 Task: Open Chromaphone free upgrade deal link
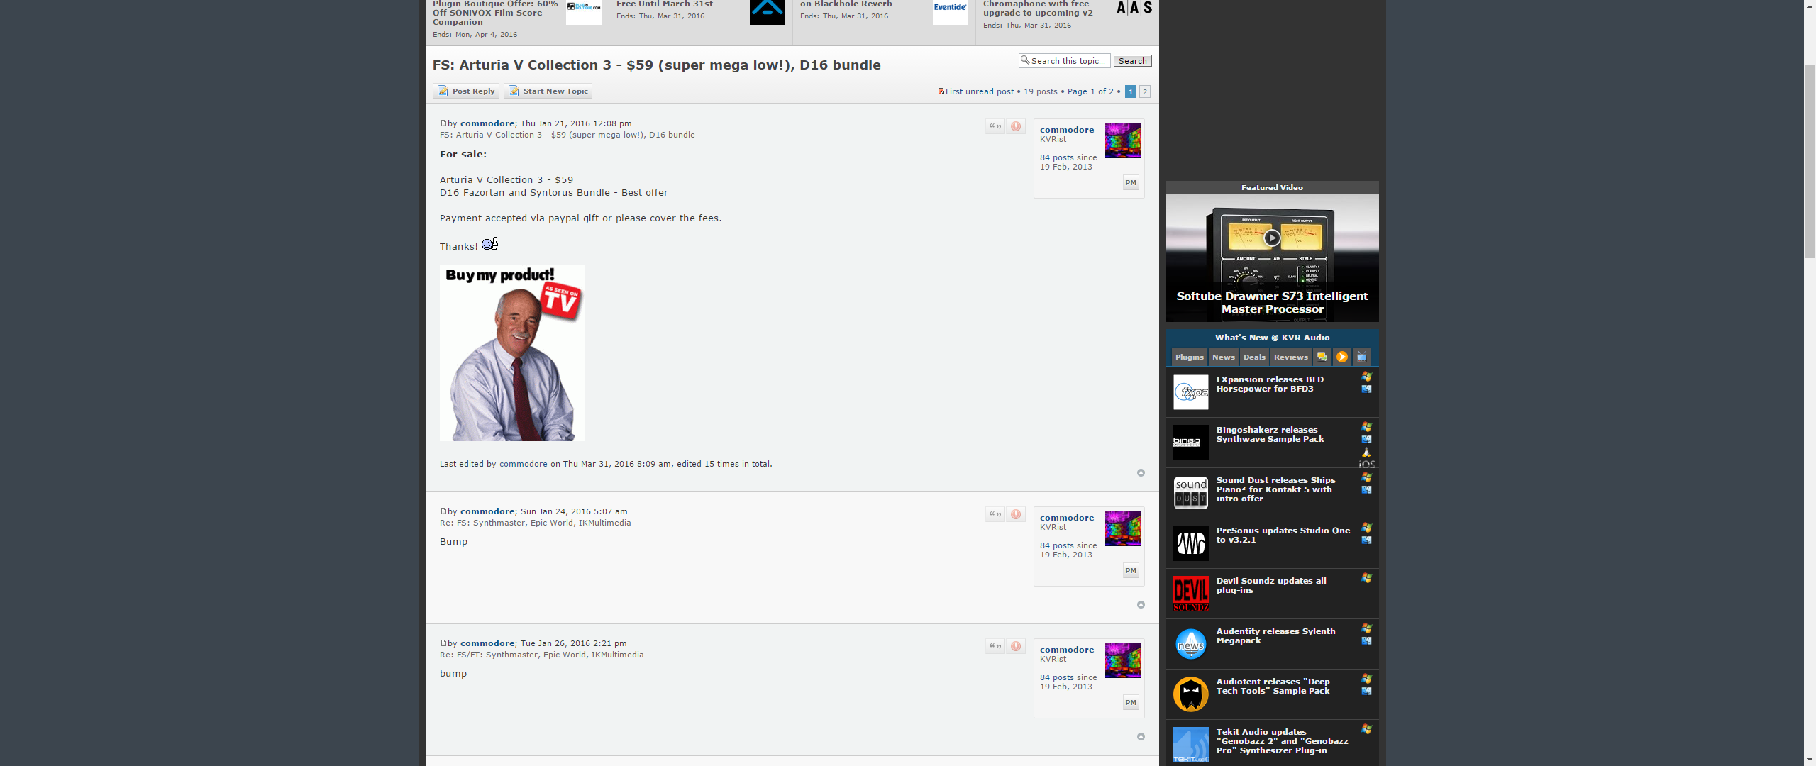1038,9
